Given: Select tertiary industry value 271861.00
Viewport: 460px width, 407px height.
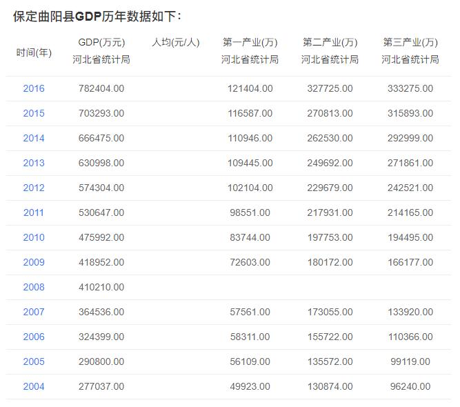Looking at the screenshot, I should [410, 163].
